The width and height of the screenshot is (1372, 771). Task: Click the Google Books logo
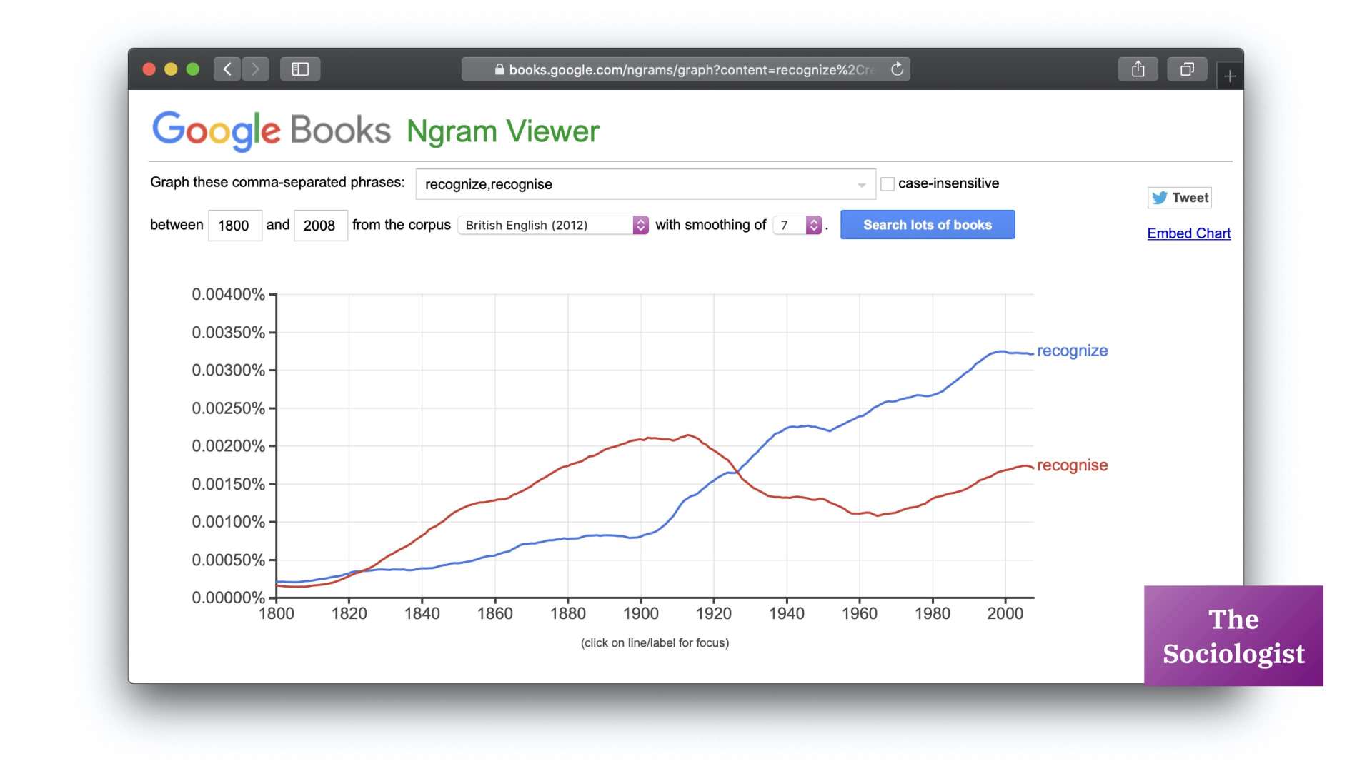[272, 131]
